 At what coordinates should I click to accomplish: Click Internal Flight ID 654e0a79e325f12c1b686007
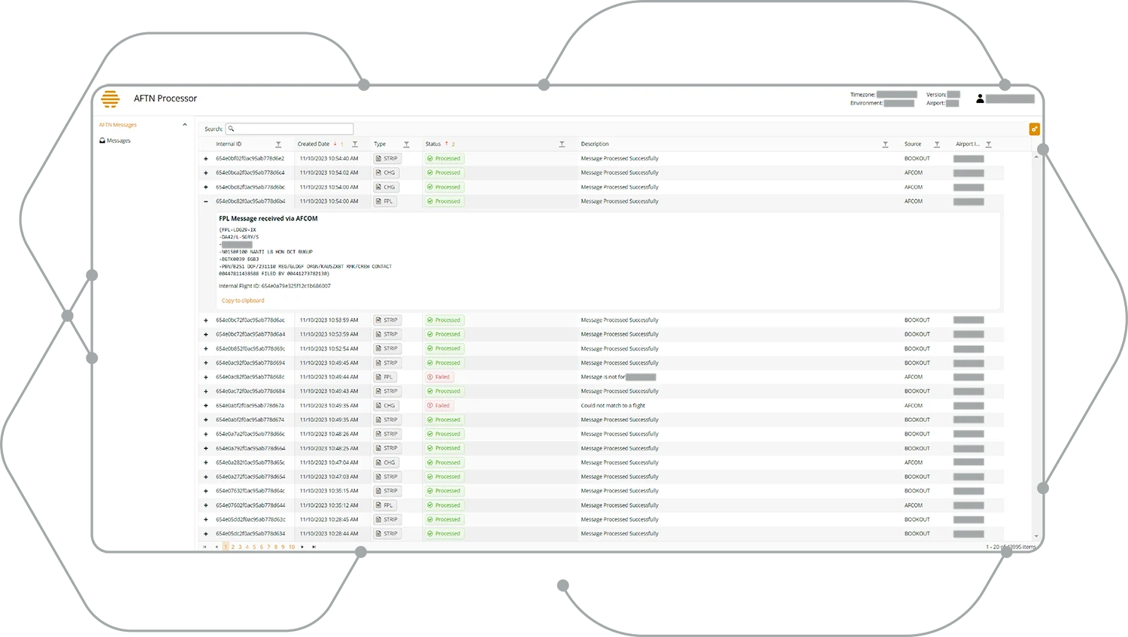pyautogui.click(x=274, y=286)
